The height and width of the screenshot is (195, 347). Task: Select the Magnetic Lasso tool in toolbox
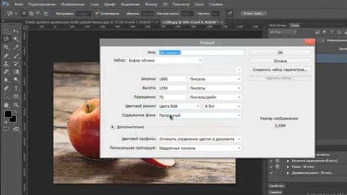(6, 39)
